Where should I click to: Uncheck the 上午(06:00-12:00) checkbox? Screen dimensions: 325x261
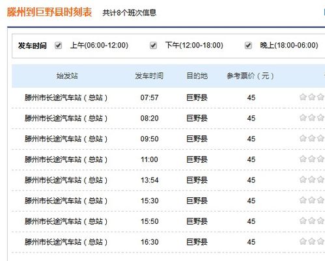(x=58, y=46)
